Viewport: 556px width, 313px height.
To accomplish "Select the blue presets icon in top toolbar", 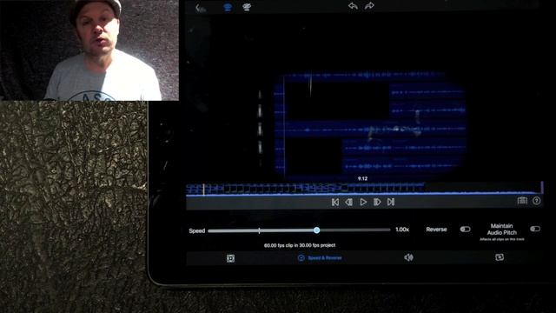I will (228, 7).
